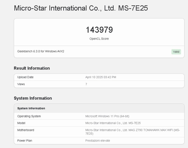The width and height of the screenshot is (188, 148).
Task: Click the Microsoft Windows 11 Pro value
Action: tap(107, 116)
